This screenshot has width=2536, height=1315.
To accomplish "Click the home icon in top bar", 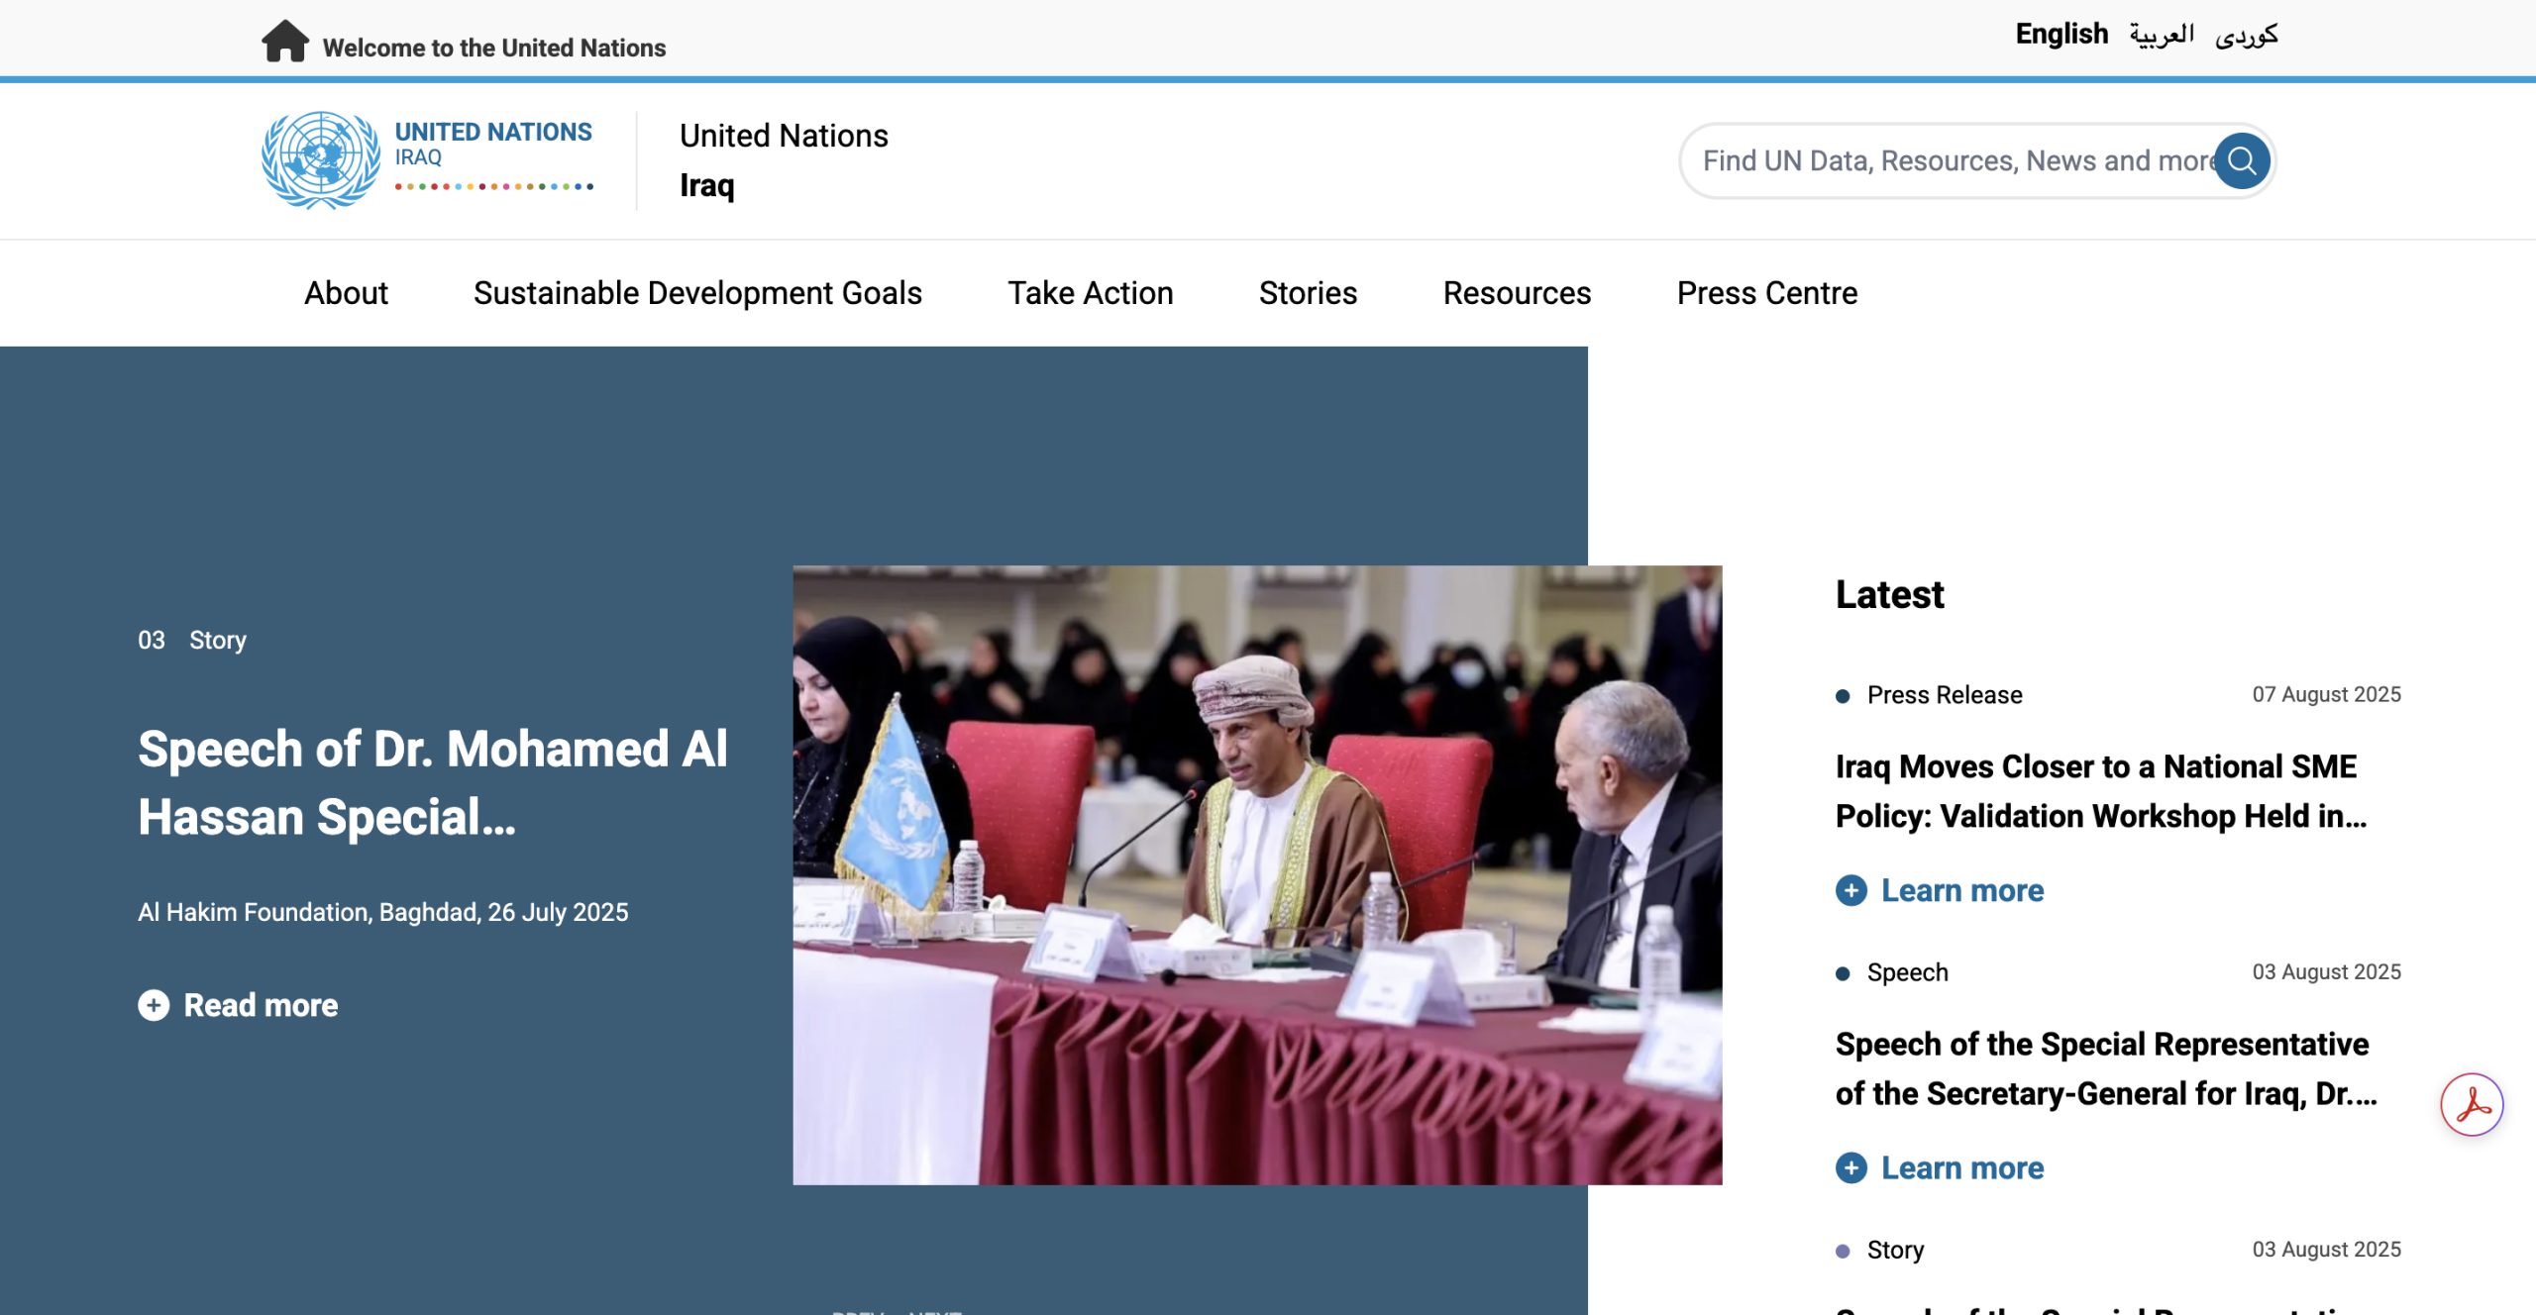I will click(285, 42).
